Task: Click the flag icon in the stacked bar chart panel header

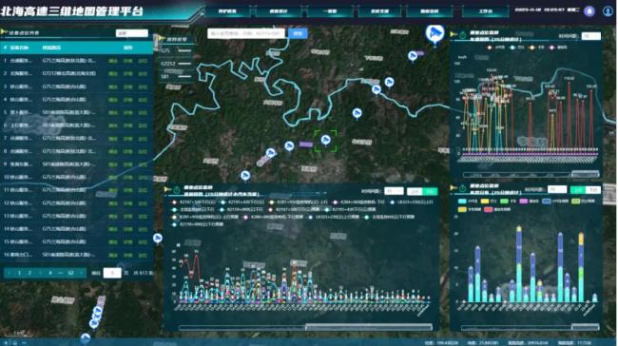Action: click(x=454, y=188)
